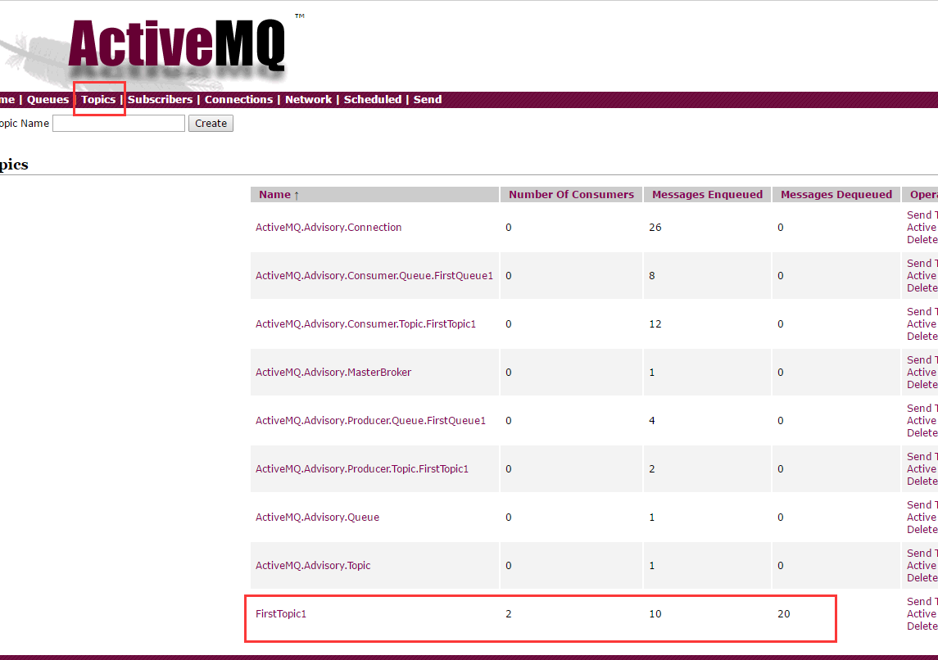Click Send To for ActiveMQ.Advisory.Topic row

[x=922, y=553]
